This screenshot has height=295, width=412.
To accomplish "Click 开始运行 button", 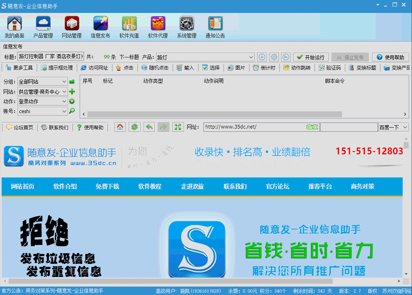I will [x=311, y=57].
